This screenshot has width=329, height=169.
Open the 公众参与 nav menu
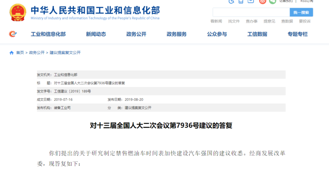click(217, 34)
